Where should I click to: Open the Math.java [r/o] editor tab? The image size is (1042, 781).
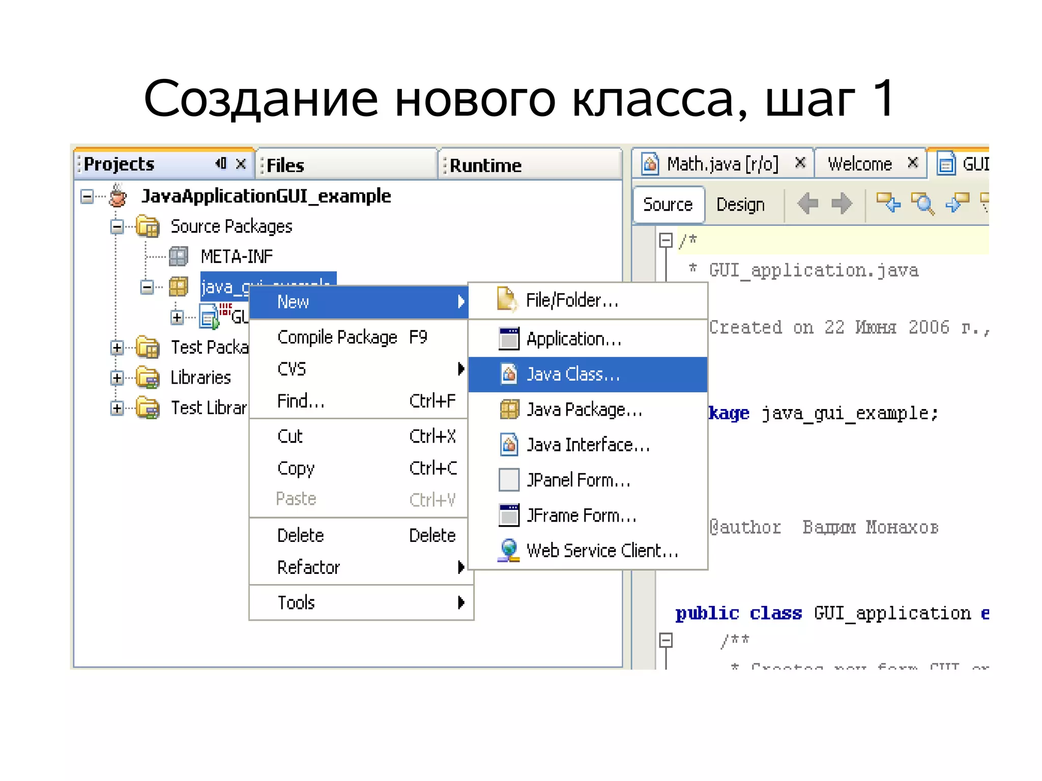pos(723,163)
